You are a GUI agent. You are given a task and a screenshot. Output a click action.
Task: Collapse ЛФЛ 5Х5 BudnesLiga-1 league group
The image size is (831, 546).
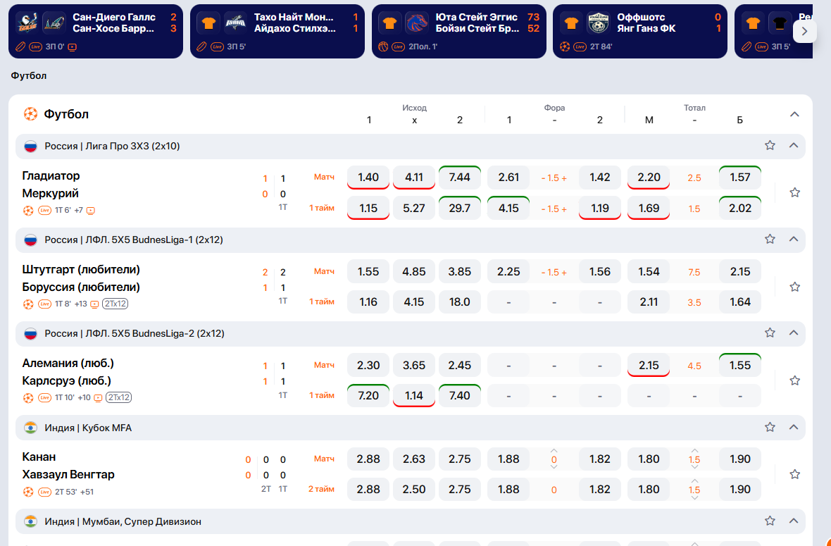(x=794, y=239)
